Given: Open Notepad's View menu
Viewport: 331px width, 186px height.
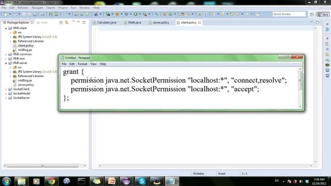Looking at the screenshot, I should (x=93, y=64).
